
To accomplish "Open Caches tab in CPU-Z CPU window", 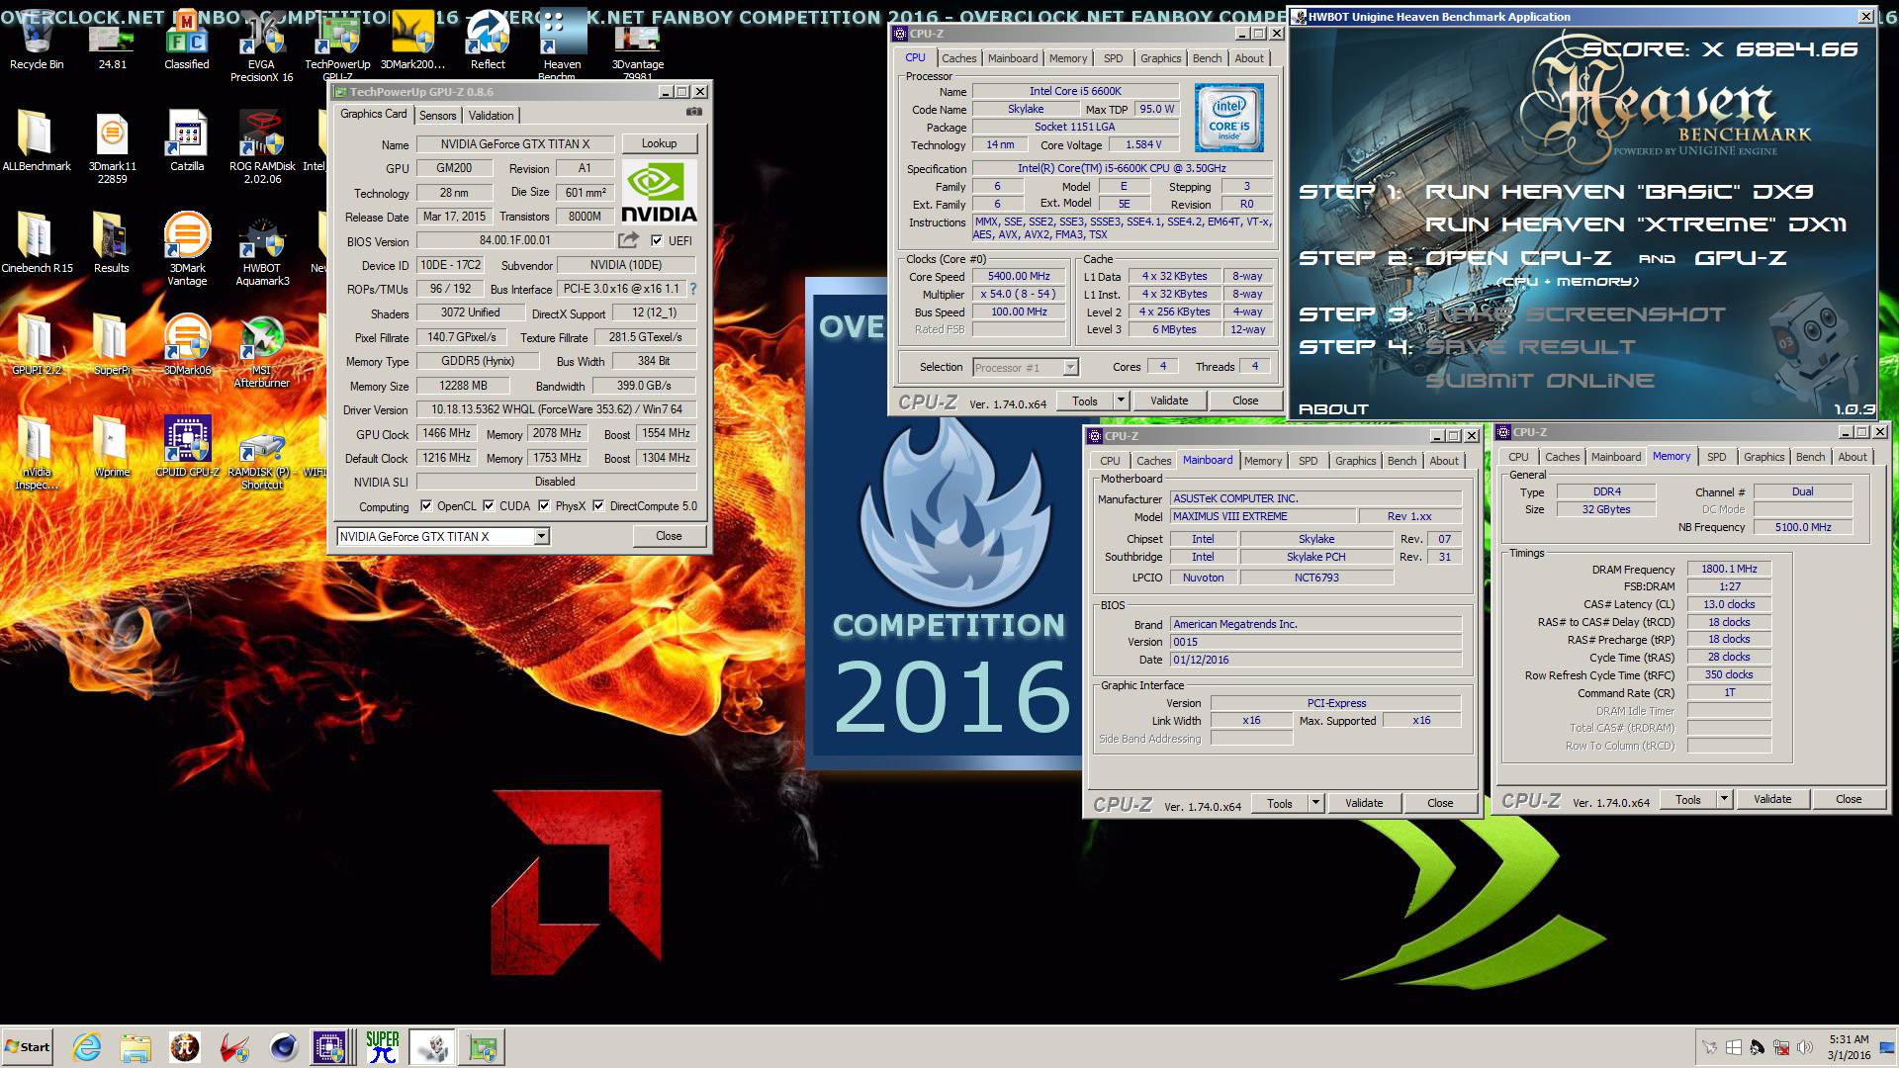I will (x=958, y=58).
